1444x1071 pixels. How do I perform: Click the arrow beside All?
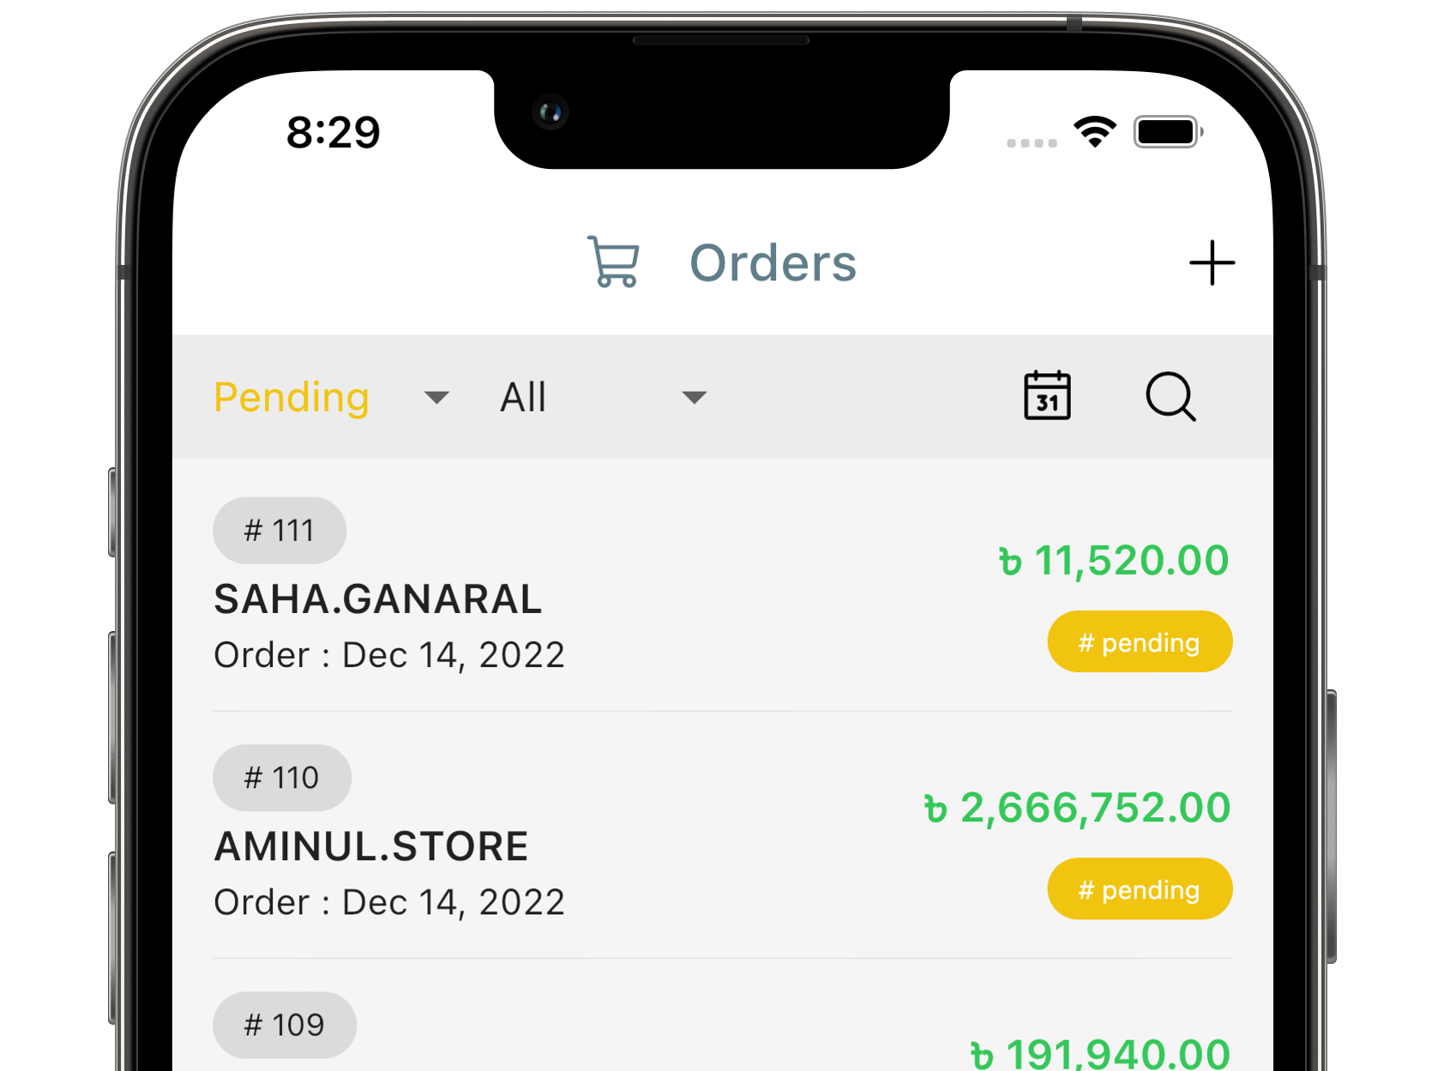[694, 397]
